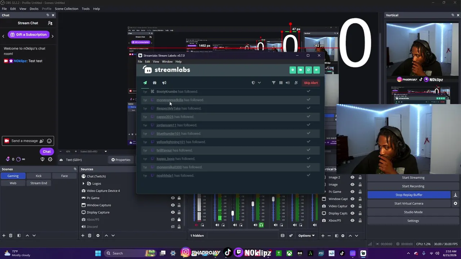Image resolution: width=461 pixels, height=259 pixels.
Task: Click the speaker icon beside Skip Alert
Action: coord(288,83)
